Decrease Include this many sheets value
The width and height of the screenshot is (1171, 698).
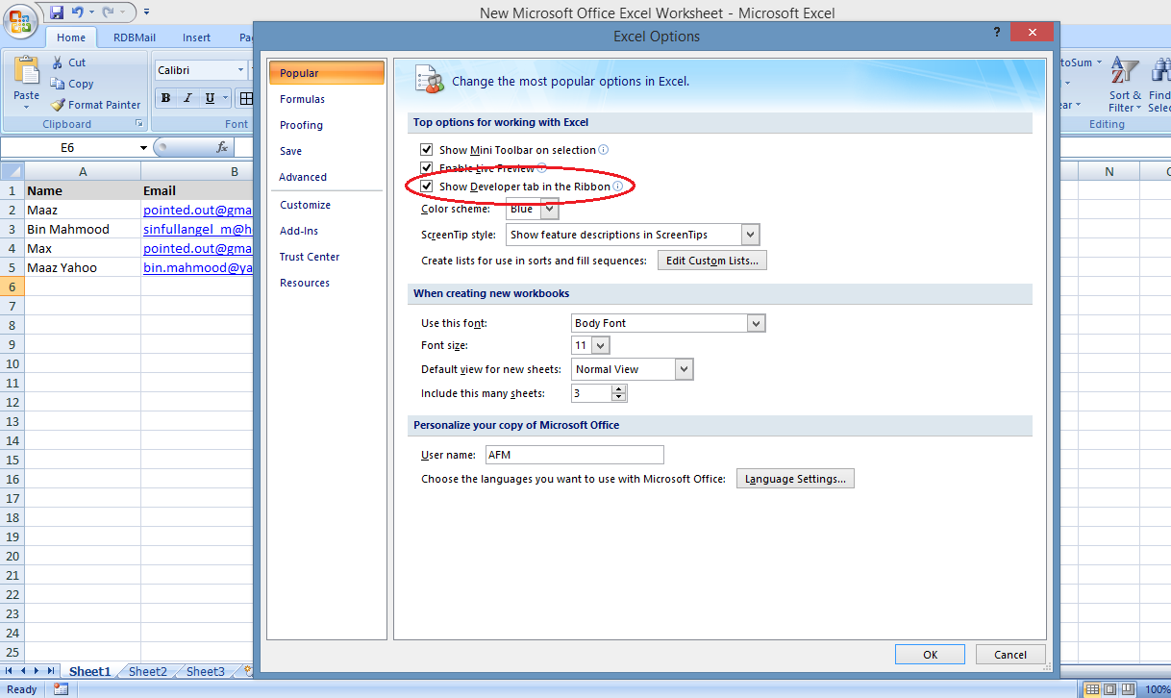618,397
